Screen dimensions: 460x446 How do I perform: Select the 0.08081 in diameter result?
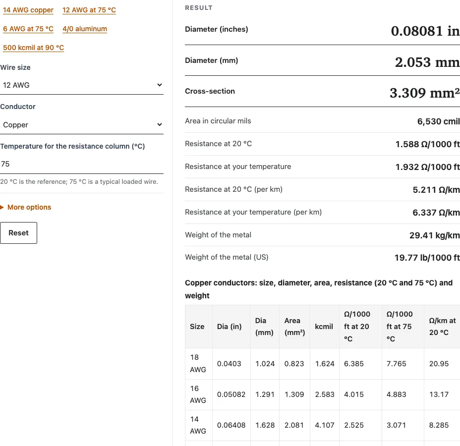point(425,31)
